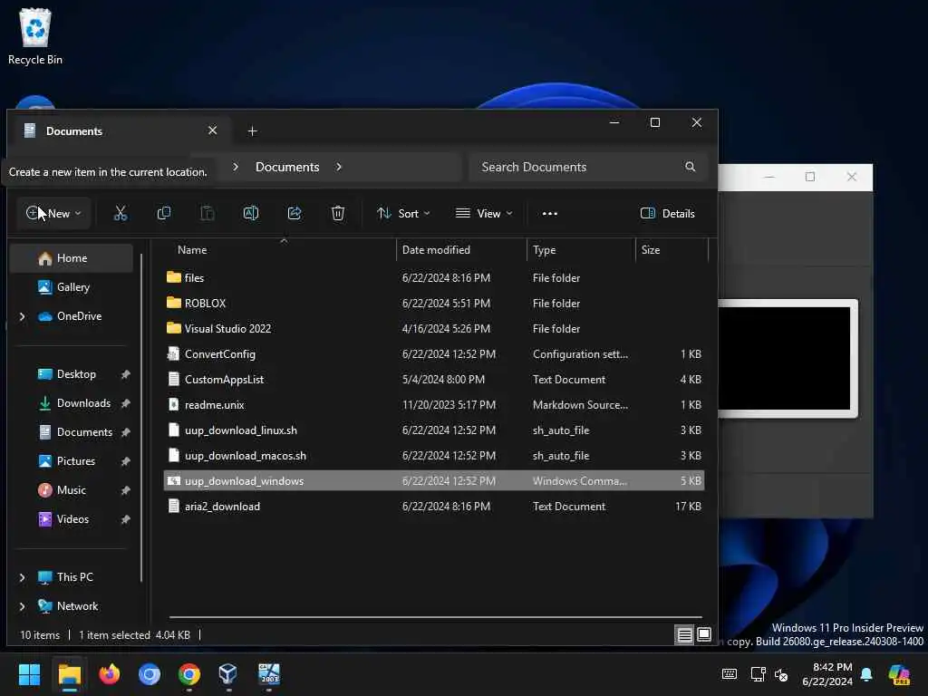Open the Sort dropdown menu
This screenshot has height=696, width=928.
(403, 214)
